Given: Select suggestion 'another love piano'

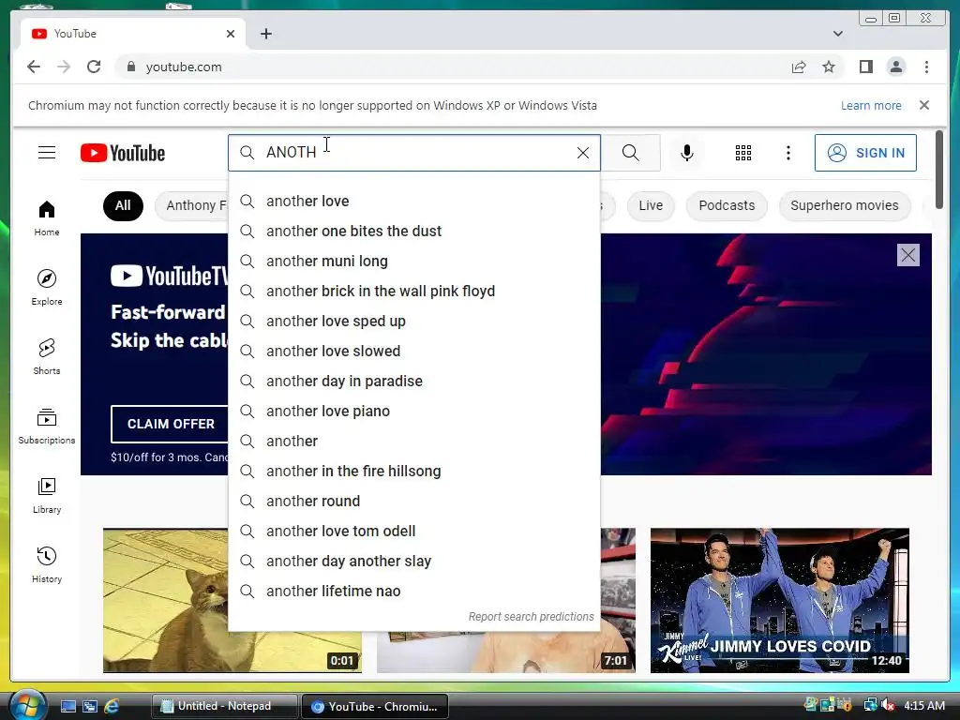Looking at the screenshot, I should coord(414,411).
